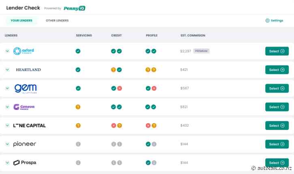This screenshot has width=294, height=174.
Task: Click the Servicing column header
Action: point(84,35)
